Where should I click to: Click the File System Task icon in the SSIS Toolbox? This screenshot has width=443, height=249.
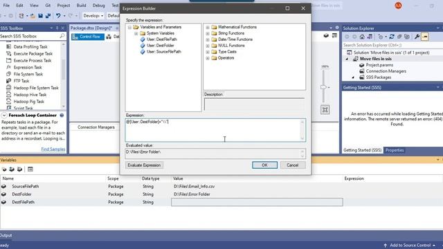9,74
